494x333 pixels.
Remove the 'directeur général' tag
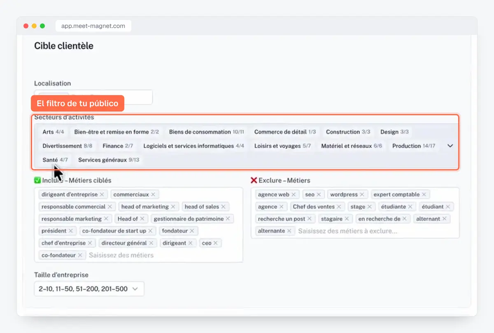click(x=151, y=243)
